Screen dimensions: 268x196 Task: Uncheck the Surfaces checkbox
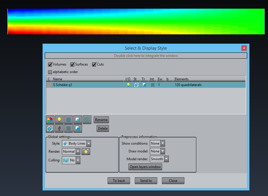coord(73,64)
